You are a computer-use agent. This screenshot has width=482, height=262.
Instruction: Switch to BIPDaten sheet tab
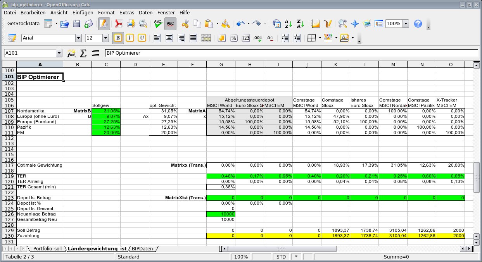142,248
